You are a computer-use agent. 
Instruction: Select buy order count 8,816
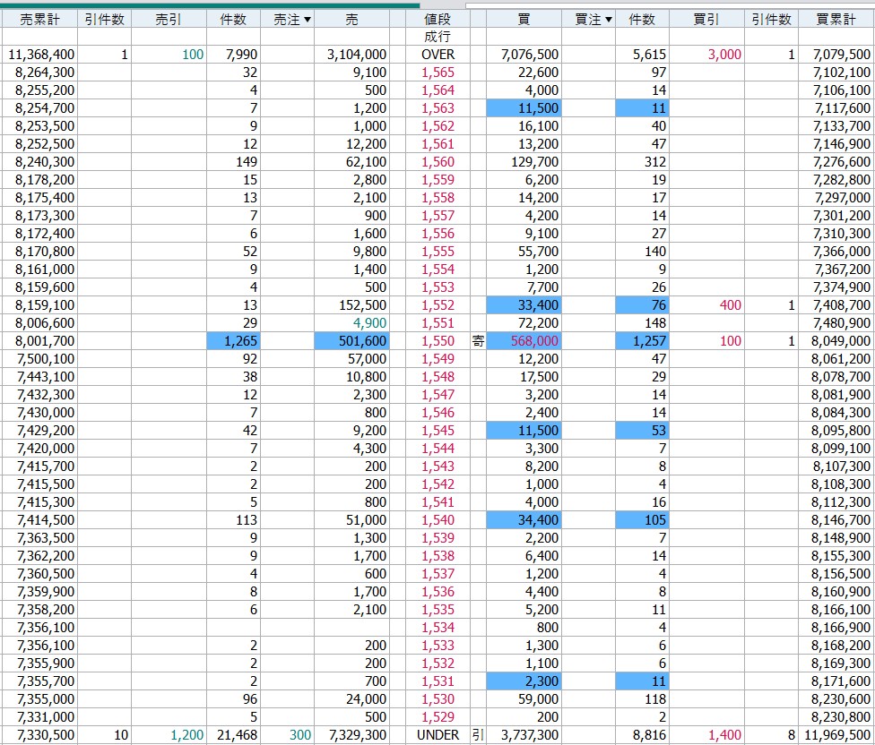650,735
